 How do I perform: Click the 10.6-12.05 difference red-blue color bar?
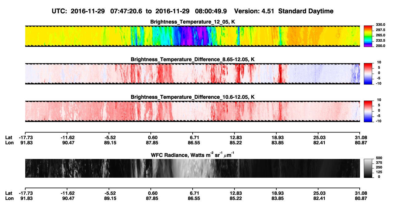pyautogui.click(x=367, y=111)
